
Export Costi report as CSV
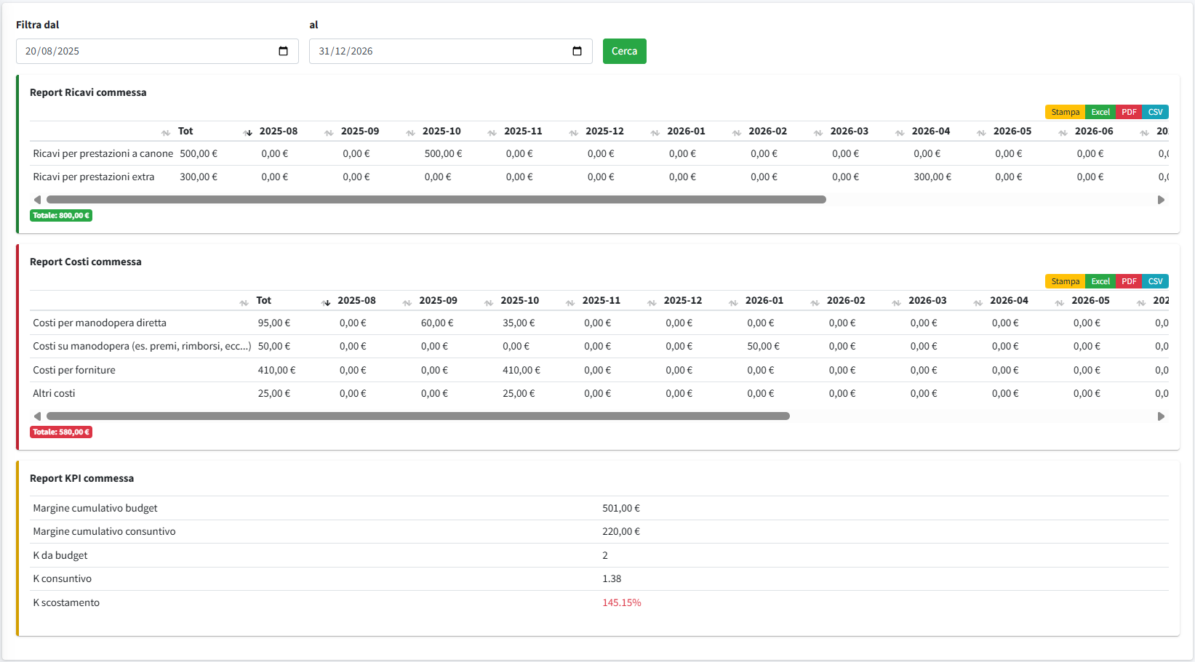[x=1155, y=281]
